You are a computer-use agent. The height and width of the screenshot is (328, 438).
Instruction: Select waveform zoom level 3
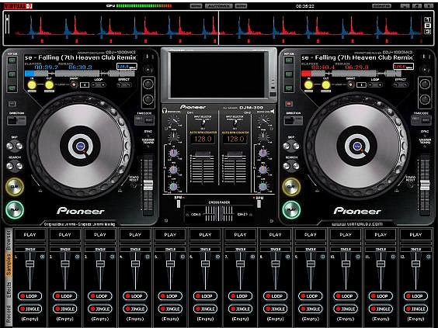pos(427,32)
